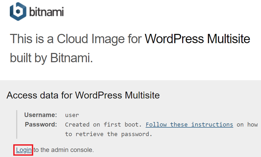Click the 'This is a Cloud Image for' text
Viewport: 261px width, 157px height.
(x=76, y=39)
